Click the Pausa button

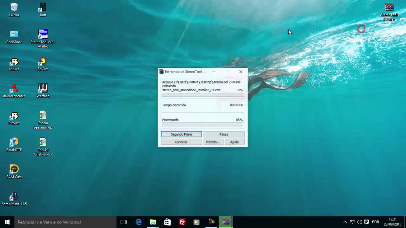point(224,134)
